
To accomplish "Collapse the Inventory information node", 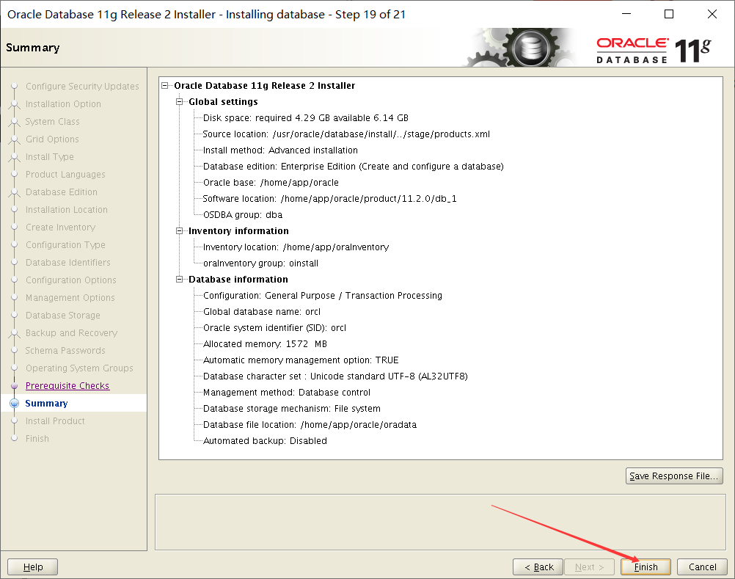I will tap(179, 230).
